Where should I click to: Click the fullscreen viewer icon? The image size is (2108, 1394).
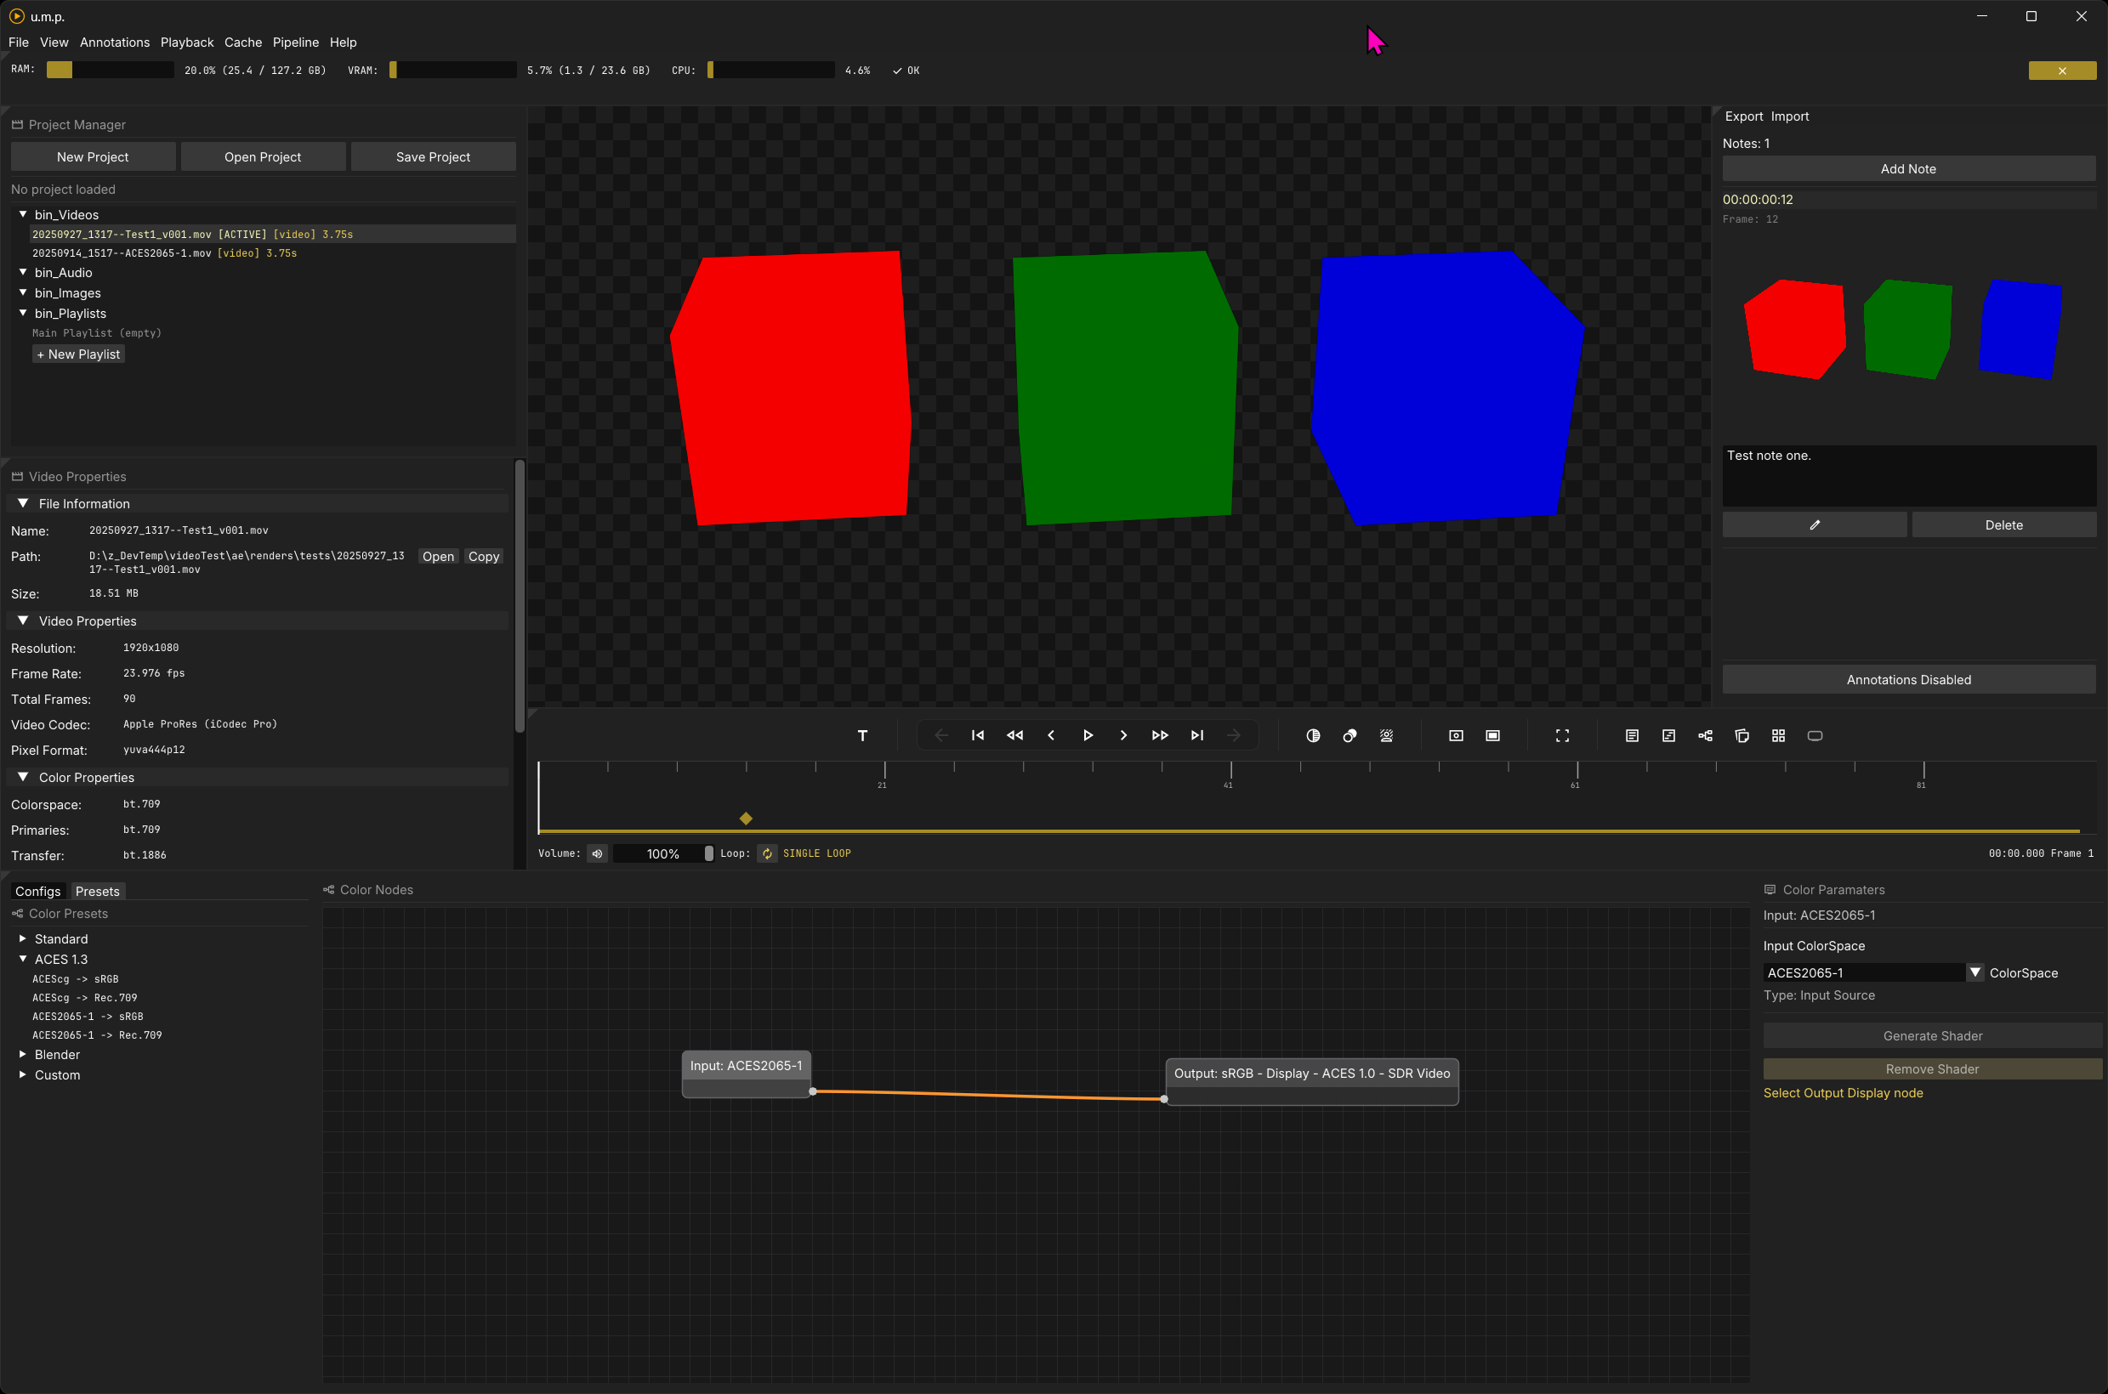pyautogui.click(x=1562, y=735)
